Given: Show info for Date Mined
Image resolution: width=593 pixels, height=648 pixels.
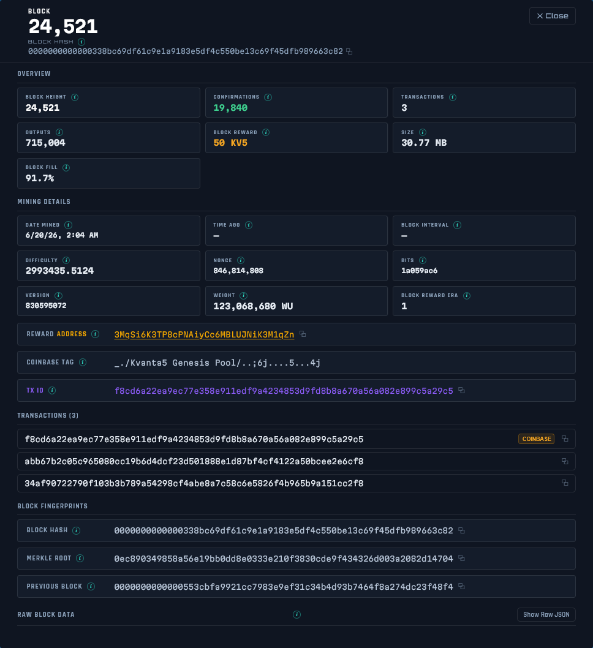Looking at the screenshot, I should (68, 225).
